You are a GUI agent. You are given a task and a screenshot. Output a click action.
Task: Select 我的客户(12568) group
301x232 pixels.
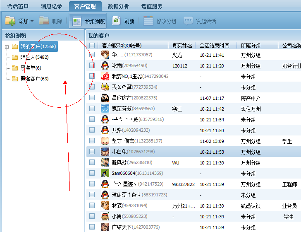pyautogui.click(x=38, y=46)
